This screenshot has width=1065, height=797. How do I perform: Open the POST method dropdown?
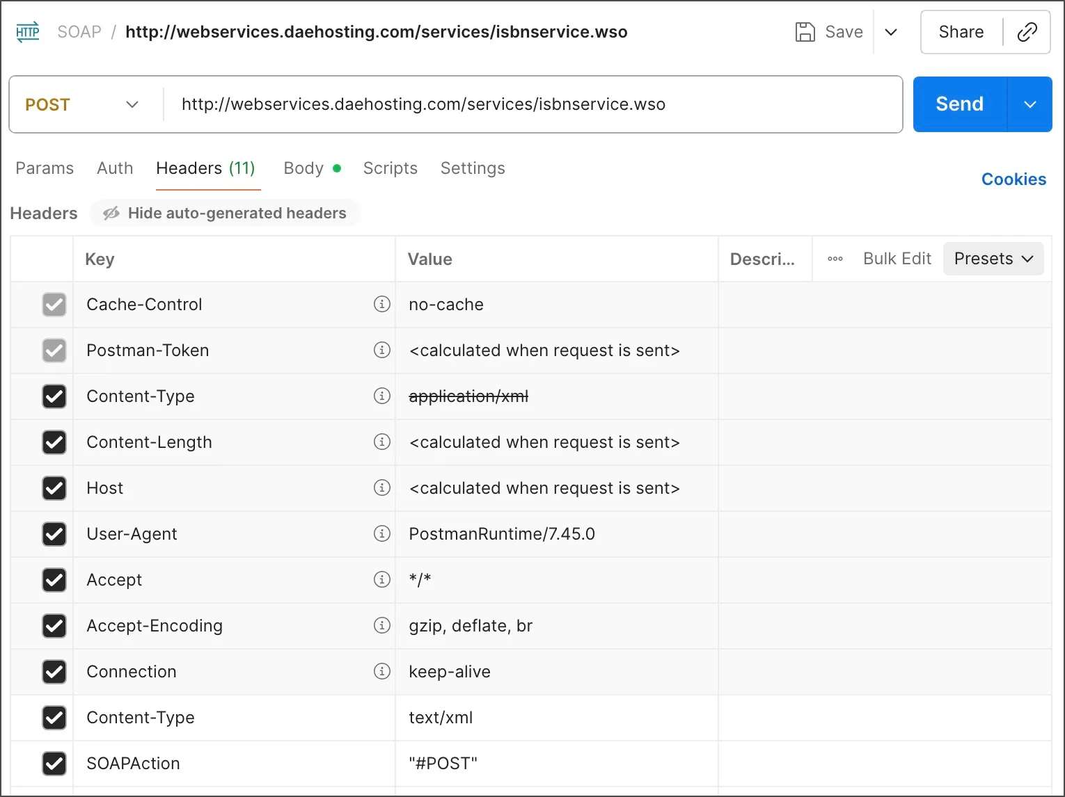pyautogui.click(x=82, y=104)
